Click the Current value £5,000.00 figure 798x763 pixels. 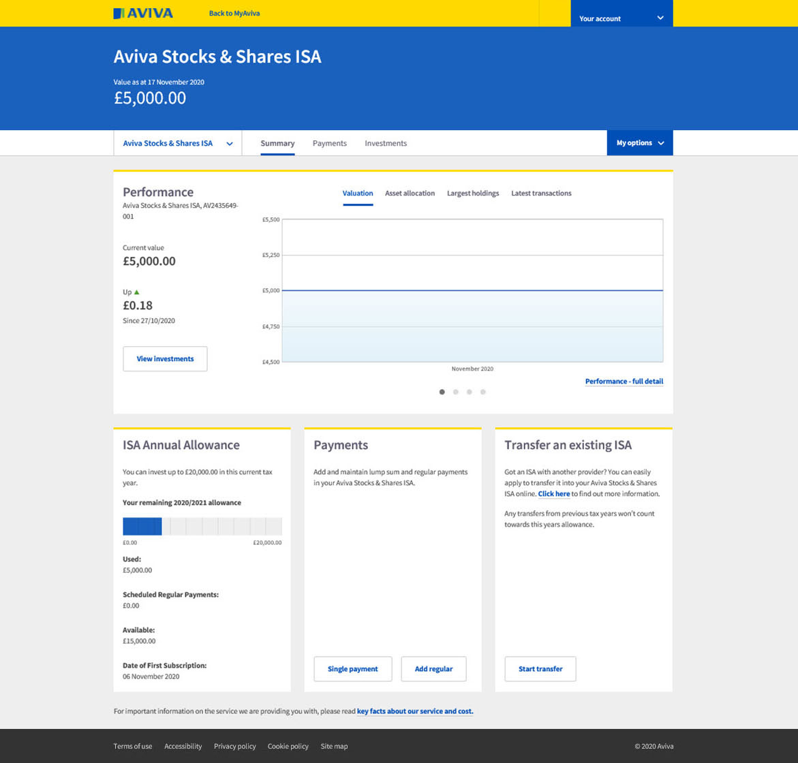pyautogui.click(x=149, y=262)
